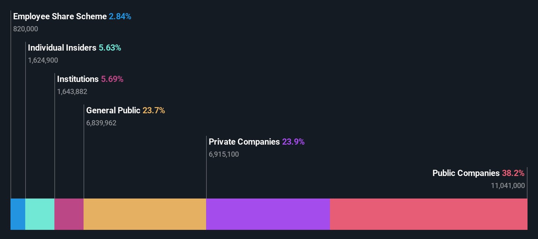Click the blue Employee Share Scheme bar segment
538x239 pixels.
click(x=18, y=214)
